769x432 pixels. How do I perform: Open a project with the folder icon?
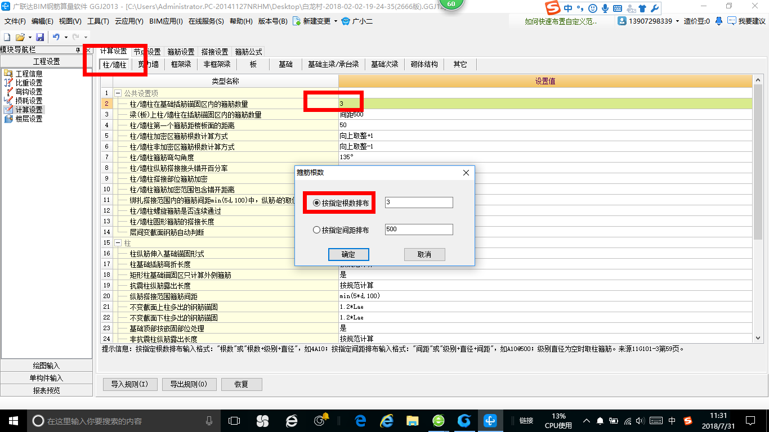click(x=20, y=37)
